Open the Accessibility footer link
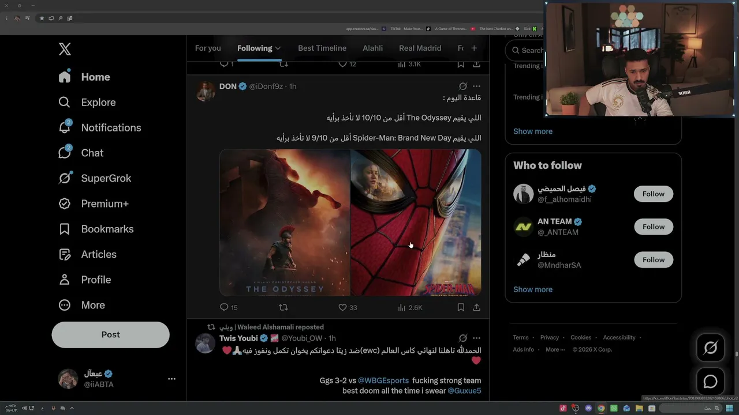The image size is (739, 415). pos(619,338)
